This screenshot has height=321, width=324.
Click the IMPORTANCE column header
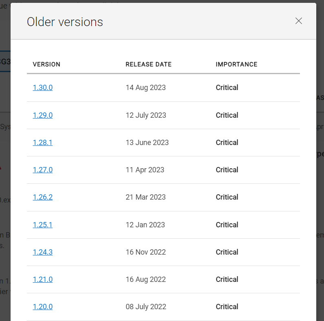click(x=237, y=64)
